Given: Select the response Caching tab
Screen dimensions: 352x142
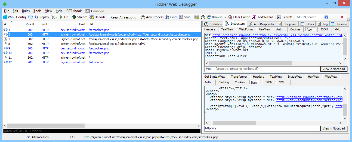Looking at the screenshot, I should click(224, 82).
